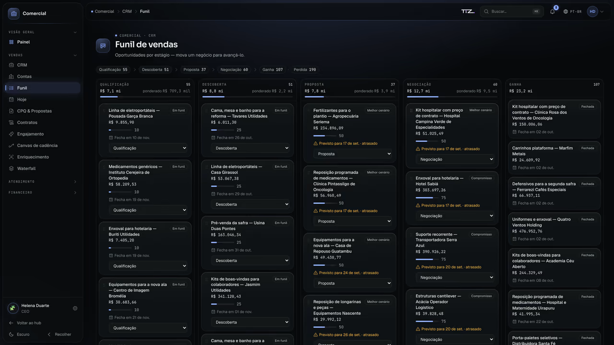This screenshot has width=614, height=345.
Task: Click CRM breadcrumb link
Action: (x=127, y=11)
